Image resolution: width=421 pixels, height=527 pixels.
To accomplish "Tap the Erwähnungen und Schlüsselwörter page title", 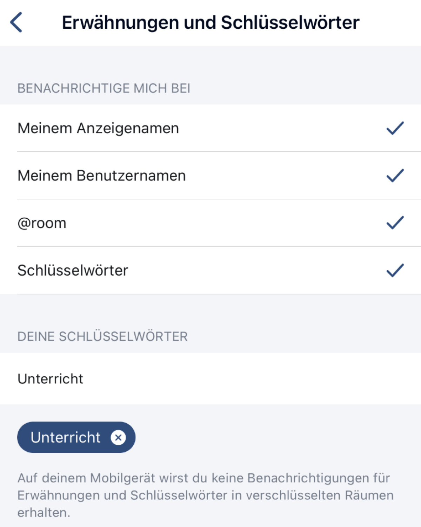I will pos(210,22).
